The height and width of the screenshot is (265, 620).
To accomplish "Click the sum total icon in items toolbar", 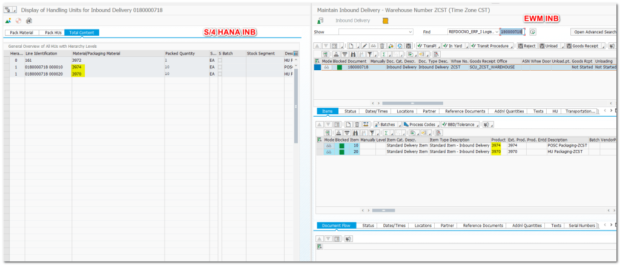I will 385,131.
